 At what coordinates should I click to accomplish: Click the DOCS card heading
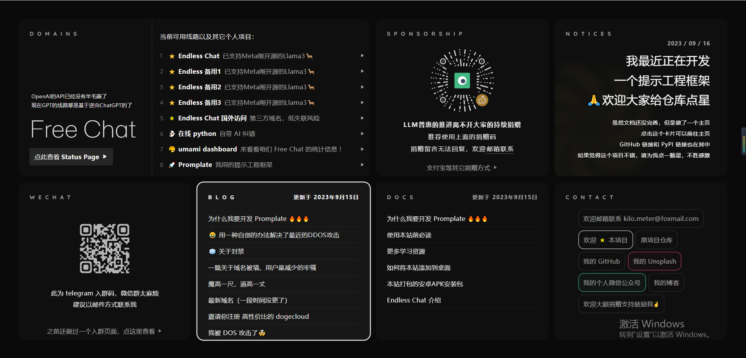400,197
